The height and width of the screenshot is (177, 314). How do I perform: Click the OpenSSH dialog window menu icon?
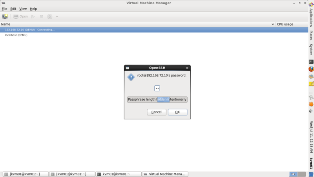(127, 68)
